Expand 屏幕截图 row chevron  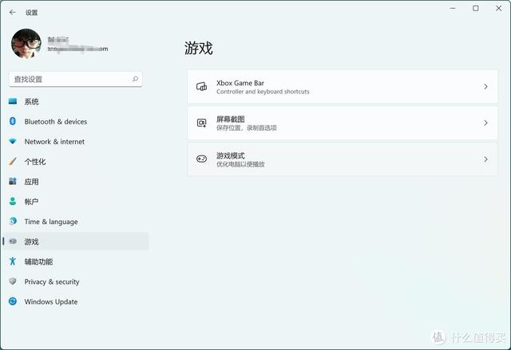(486, 123)
